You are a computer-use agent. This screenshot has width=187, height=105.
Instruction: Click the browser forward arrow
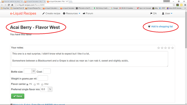click(x=5, y=5)
